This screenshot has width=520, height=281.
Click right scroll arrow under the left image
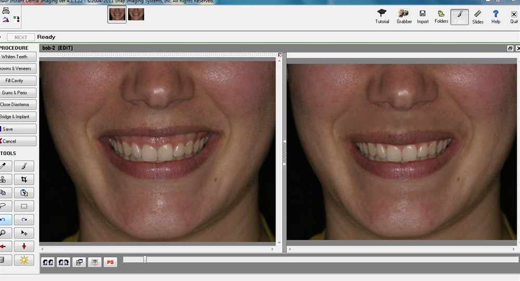click(272, 249)
